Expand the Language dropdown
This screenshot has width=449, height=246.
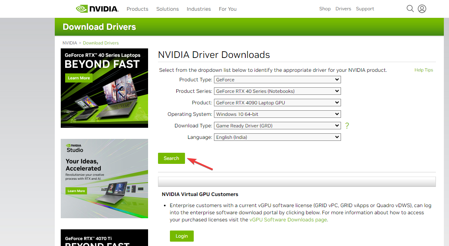277,137
